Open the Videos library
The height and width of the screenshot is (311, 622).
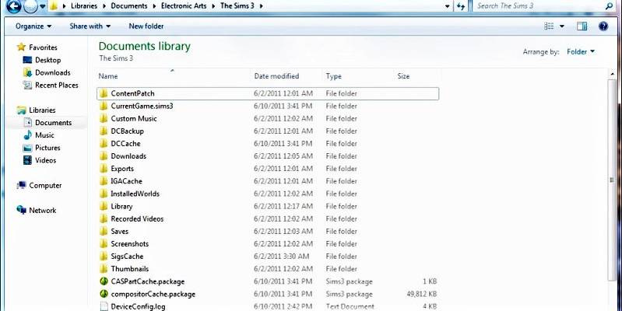[45, 160]
